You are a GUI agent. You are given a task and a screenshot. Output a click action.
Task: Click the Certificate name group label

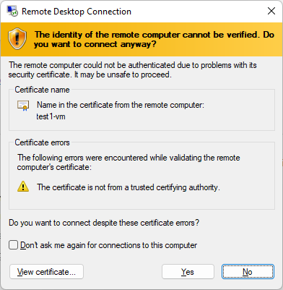tap(42, 90)
